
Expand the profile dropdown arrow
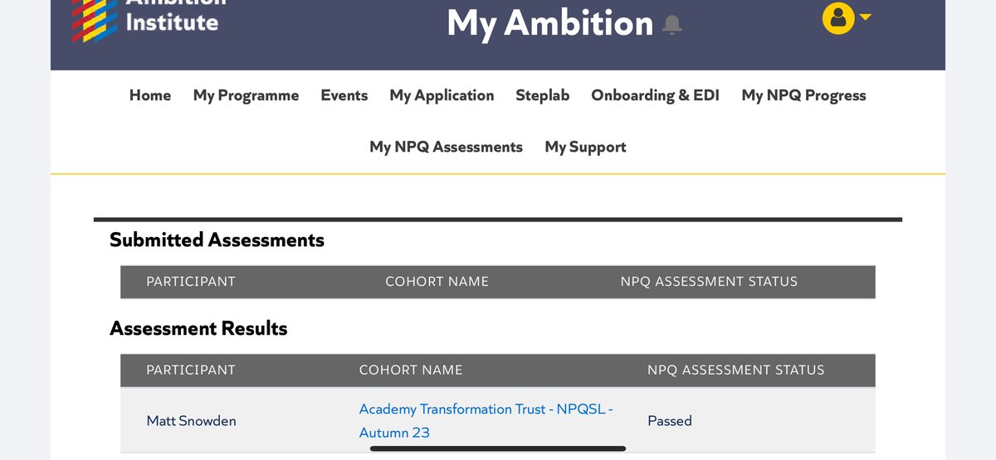865,17
